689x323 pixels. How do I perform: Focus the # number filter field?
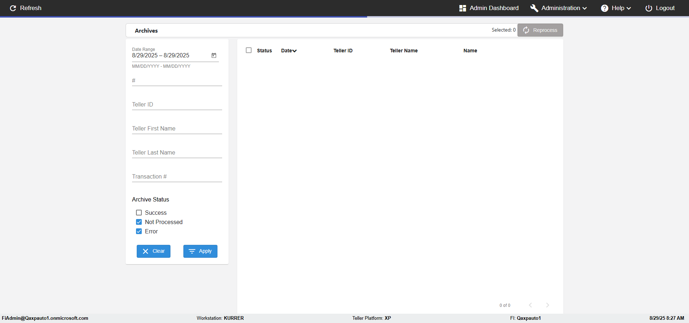(177, 81)
